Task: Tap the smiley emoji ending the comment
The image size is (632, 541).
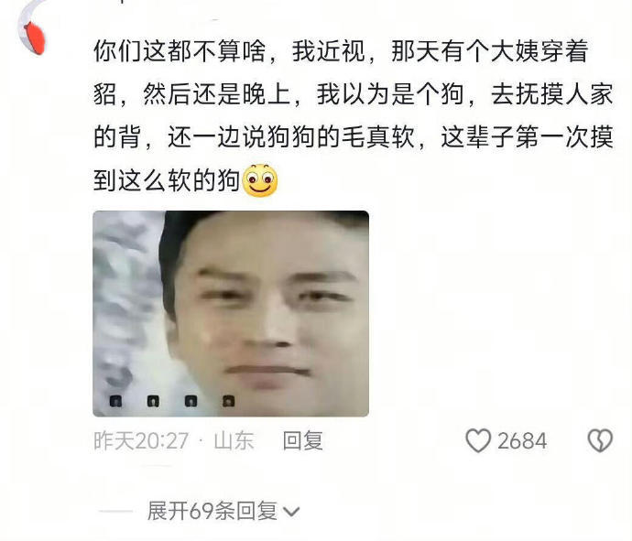Action: (x=260, y=180)
